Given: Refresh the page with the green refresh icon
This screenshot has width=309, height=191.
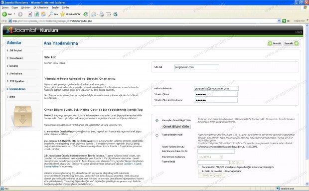Looking at the screenshot, I should [x=36, y=14].
